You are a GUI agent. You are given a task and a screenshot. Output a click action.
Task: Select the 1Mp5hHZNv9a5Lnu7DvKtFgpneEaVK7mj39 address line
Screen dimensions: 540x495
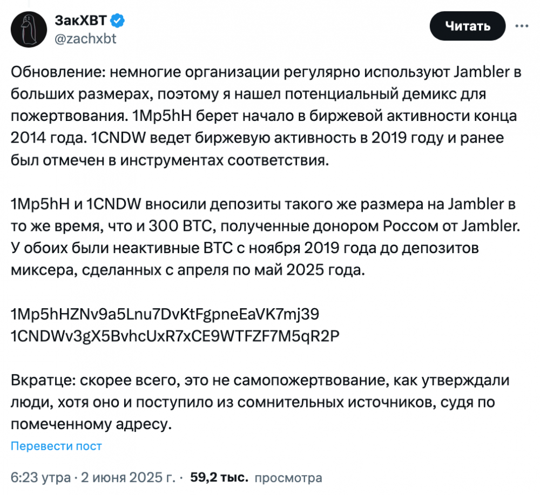[x=165, y=314]
